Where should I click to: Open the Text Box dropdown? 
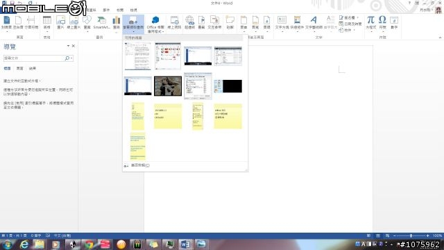point(282,23)
